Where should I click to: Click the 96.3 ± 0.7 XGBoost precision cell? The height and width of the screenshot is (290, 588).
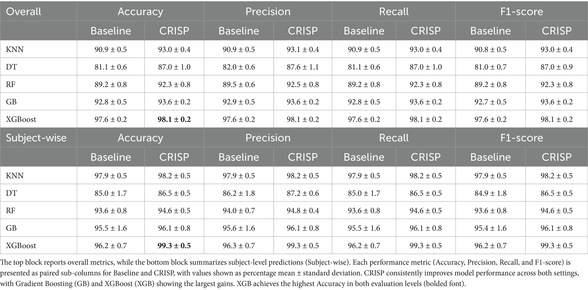(x=239, y=246)
